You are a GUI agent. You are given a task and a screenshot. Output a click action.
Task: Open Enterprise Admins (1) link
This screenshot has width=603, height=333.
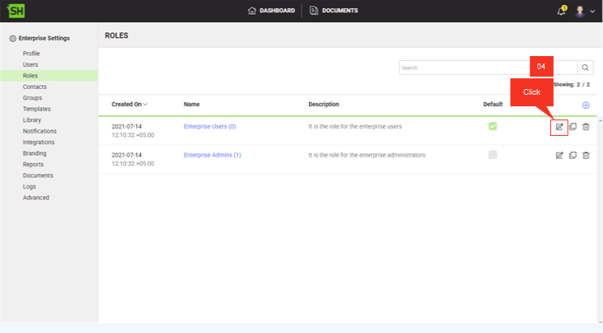point(213,155)
